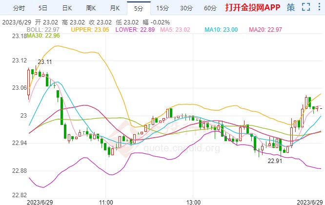The width and height of the screenshot is (325, 205).
Task: Click the 低 23.02 low price text
Action: (127, 22)
